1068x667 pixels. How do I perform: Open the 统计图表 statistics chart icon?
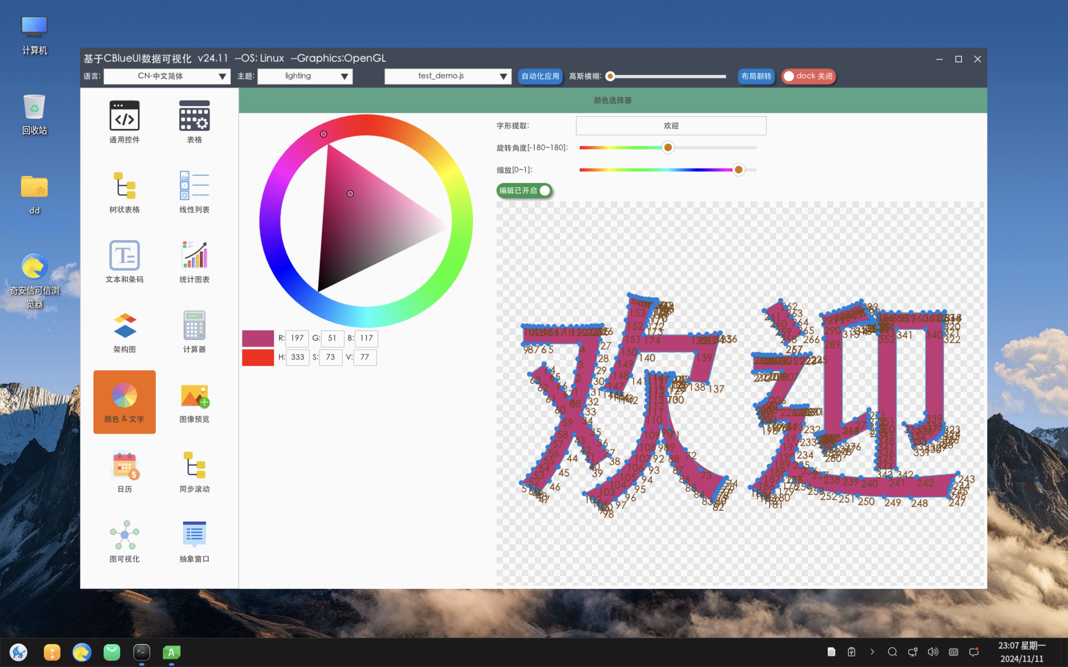click(x=194, y=255)
